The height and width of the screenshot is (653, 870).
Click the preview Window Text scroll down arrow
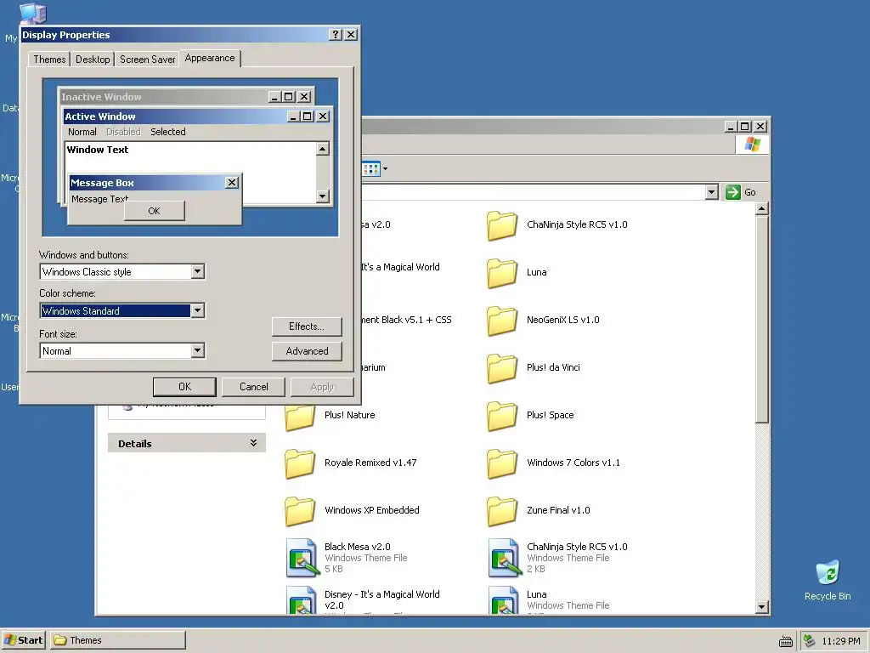click(322, 196)
